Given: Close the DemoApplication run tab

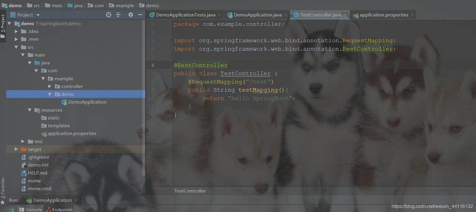Looking at the screenshot, I should pyautogui.click(x=76, y=200).
